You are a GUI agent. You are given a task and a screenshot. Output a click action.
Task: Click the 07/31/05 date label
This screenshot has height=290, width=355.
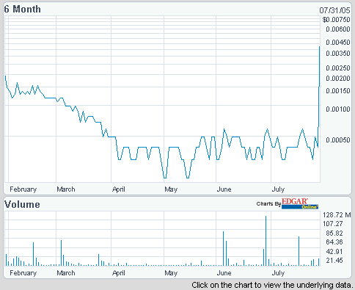(x=335, y=10)
